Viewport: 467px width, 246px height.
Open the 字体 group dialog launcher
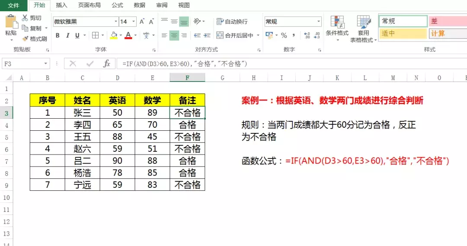point(154,50)
